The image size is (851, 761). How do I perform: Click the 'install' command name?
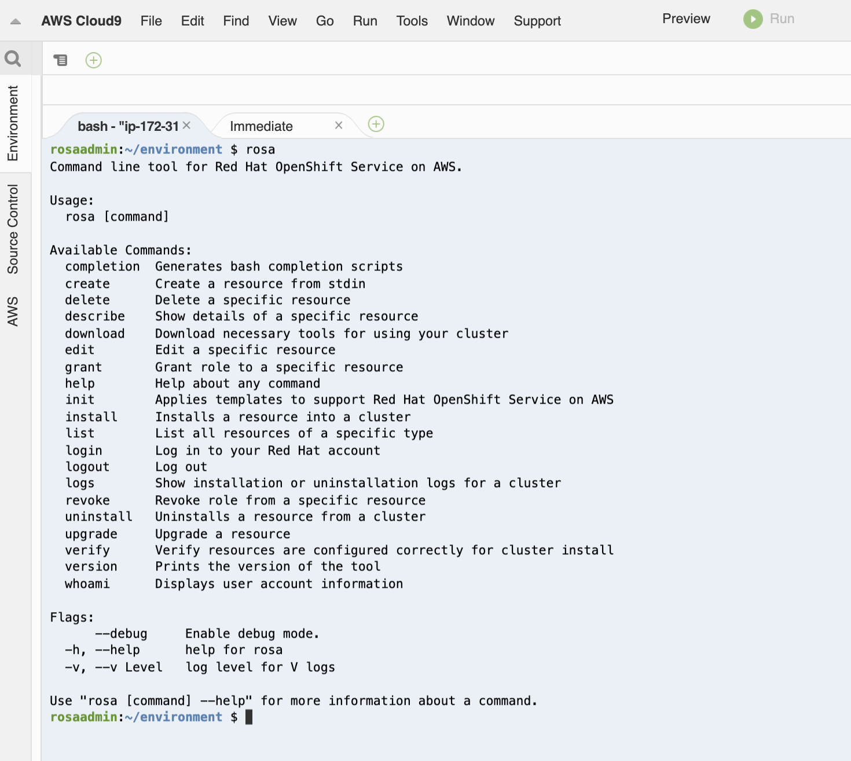point(91,417)
